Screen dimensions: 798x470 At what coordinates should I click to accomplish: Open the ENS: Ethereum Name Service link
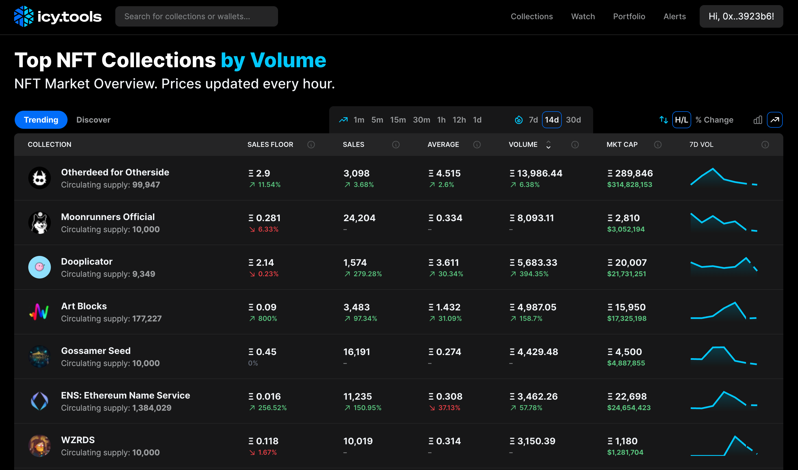[x=125, y=395]
